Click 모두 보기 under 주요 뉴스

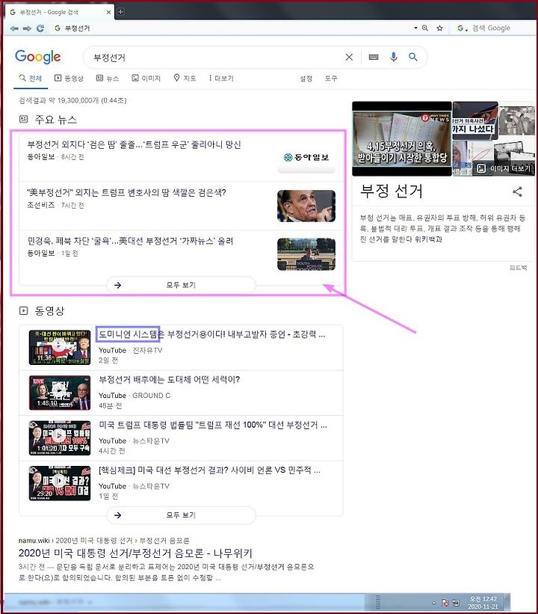tap(181, 285)
